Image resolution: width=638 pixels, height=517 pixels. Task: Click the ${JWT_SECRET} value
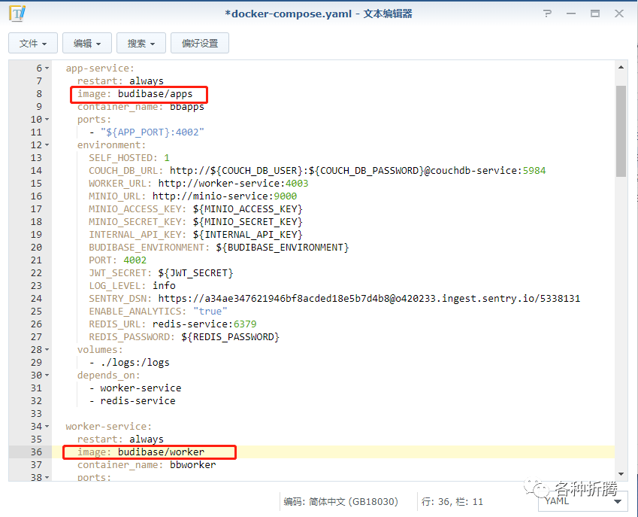coord(195,273)
